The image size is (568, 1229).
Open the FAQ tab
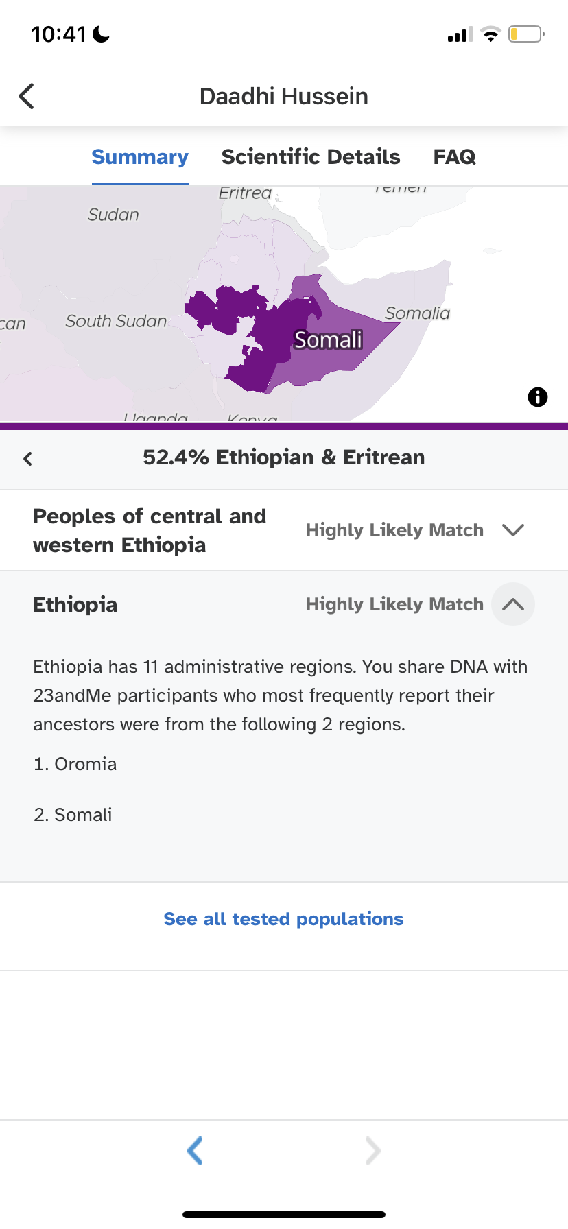point(454,157)
